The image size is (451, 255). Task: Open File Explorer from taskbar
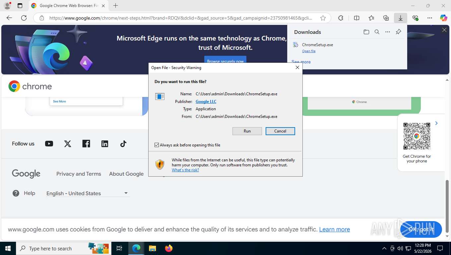point(152,248)
